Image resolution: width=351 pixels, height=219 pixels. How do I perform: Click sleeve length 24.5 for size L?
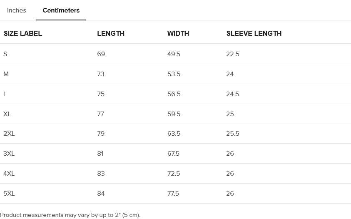[232, 94]
